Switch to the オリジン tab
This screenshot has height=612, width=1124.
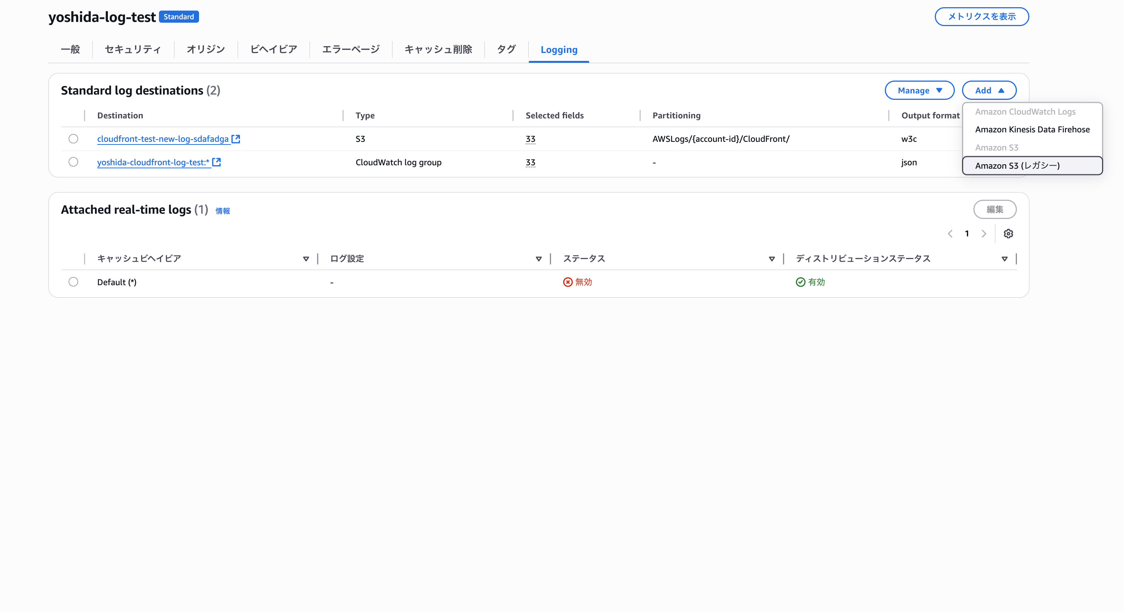click(x=205, y=49)
